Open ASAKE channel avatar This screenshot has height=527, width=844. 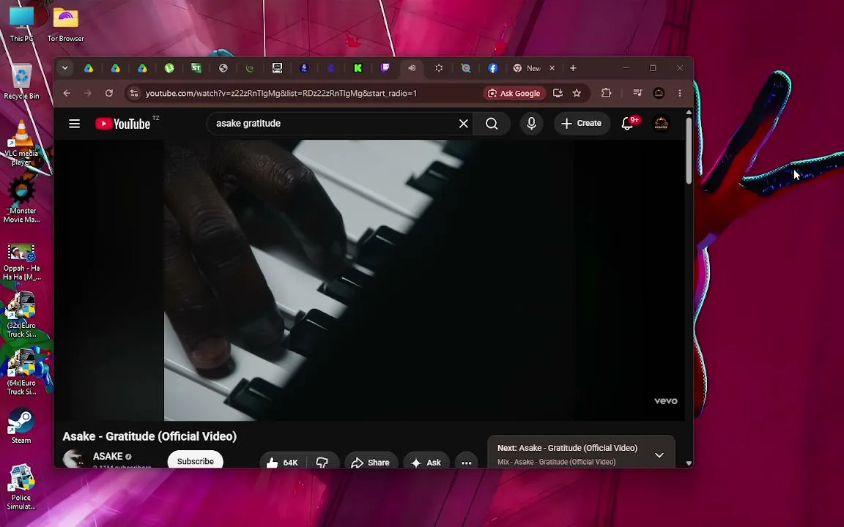tap(73, 460)
